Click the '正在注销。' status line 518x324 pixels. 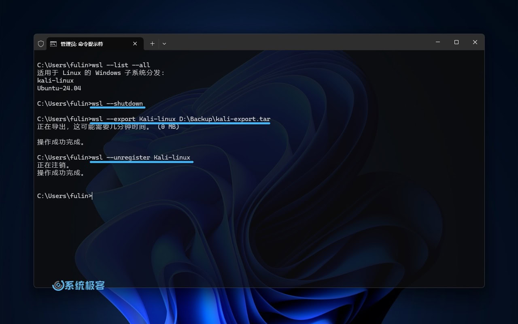pos(54,165)
